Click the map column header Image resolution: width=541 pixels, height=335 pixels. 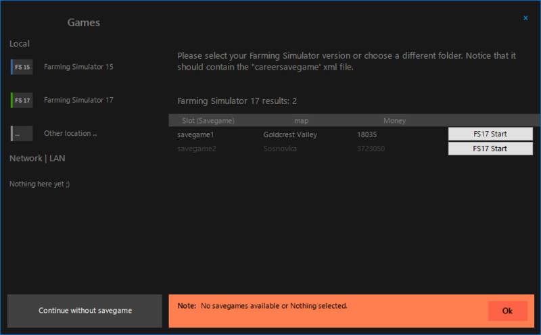point(301,121)
